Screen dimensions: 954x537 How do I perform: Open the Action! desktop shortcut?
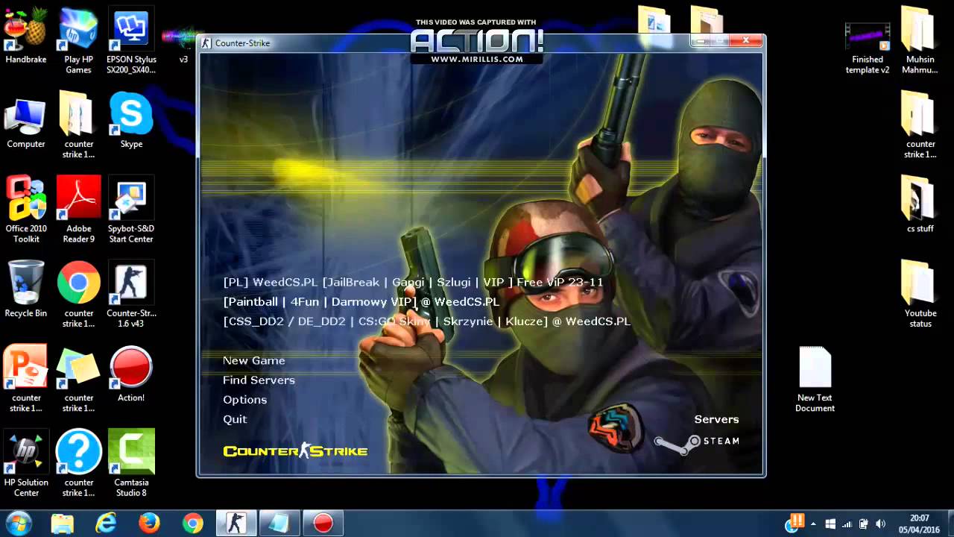(131, 374)
